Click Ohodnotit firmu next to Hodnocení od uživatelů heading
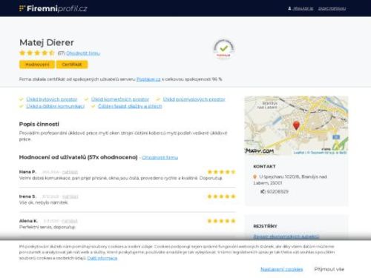Viewport: 371px width, 278px height. coord(160,157)
